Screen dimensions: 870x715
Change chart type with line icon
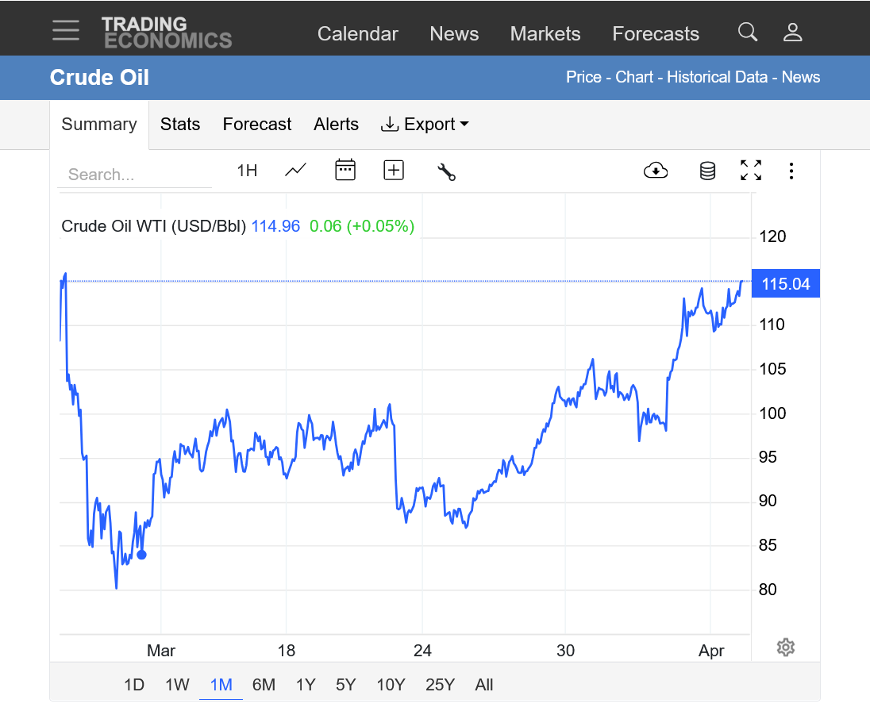click(x=295, y=170)
